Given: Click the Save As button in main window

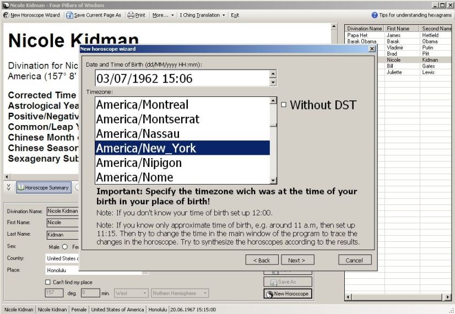Looking at the screenshot, I should (288, 282).
